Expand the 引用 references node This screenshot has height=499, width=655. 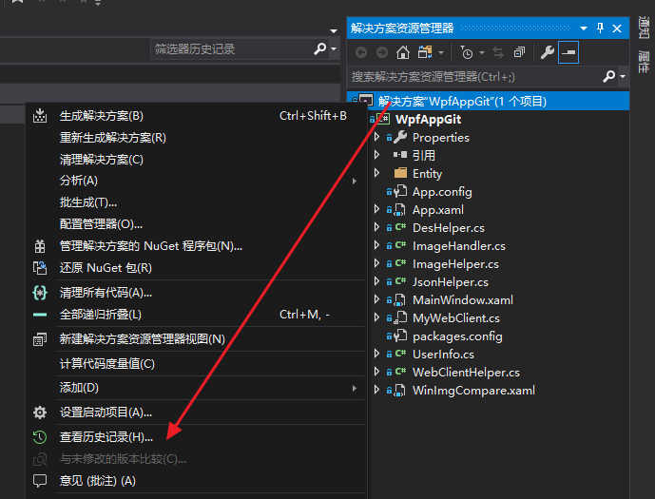pos(376,155)
